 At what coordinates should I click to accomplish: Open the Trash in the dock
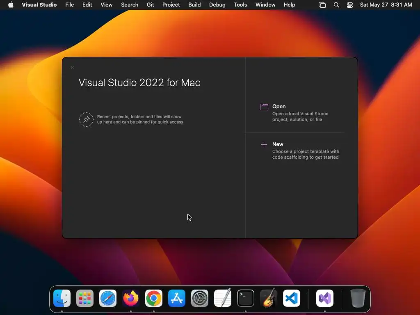click(358, 298)
